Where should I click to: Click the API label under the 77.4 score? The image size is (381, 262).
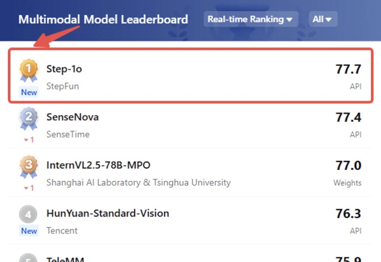(356, 134)
